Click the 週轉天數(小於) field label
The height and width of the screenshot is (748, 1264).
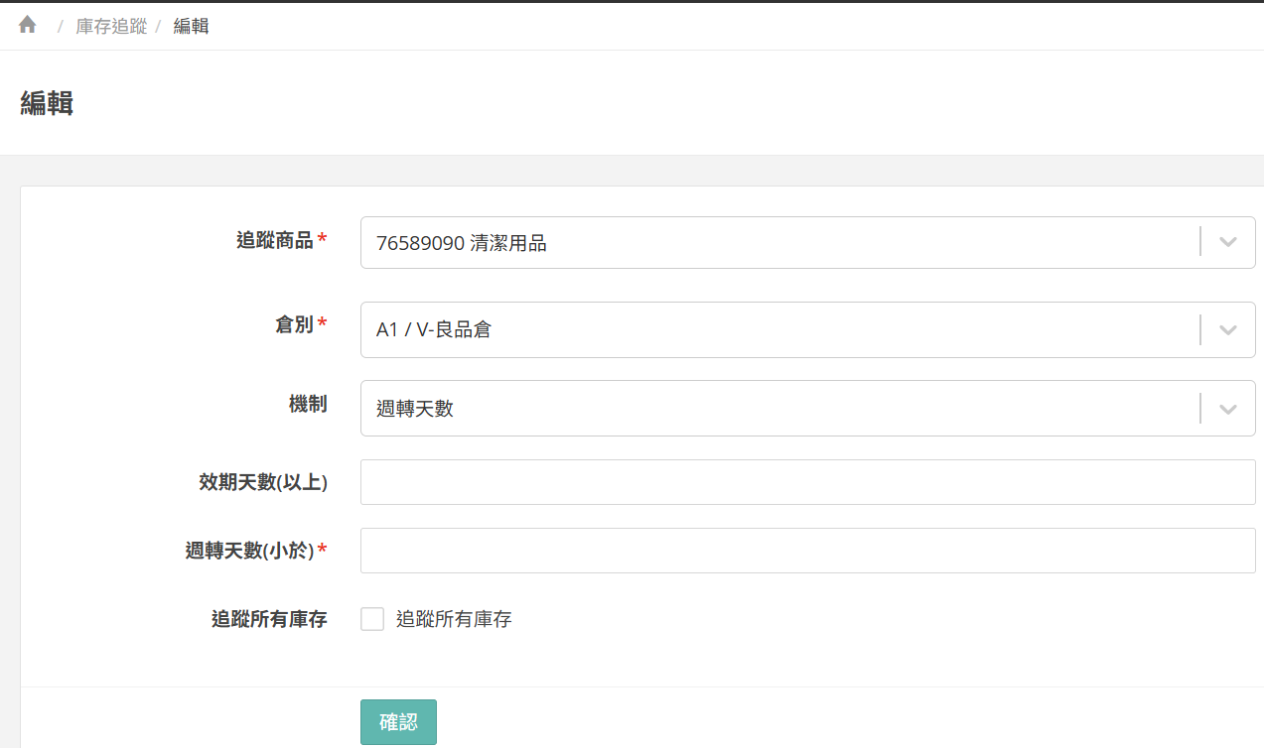[249, 551]
